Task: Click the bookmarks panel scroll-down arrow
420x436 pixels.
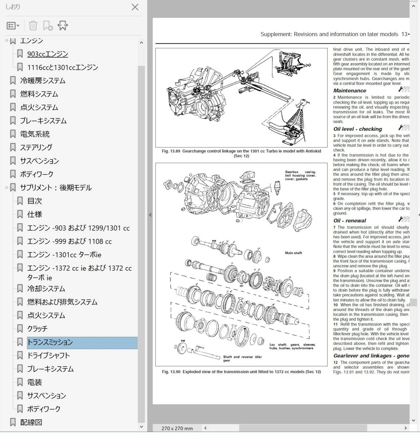Action: tap(141, 427)
